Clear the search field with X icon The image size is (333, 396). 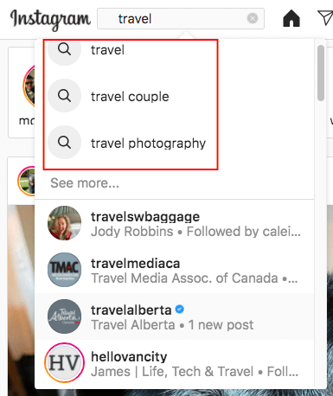[x=253, y=18]
